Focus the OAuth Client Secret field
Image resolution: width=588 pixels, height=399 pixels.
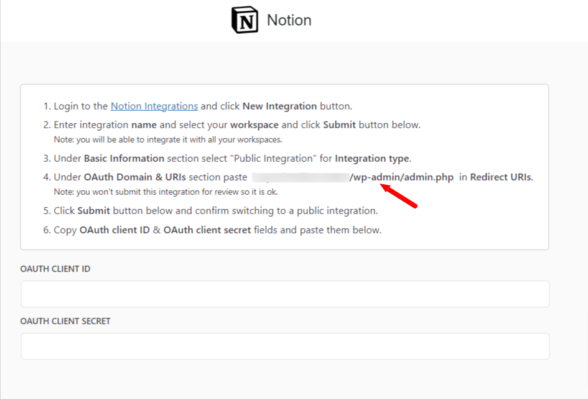pyautogui.click(x=285, y=346)
